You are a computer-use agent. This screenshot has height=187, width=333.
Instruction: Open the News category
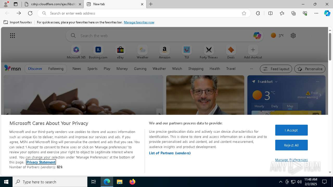[x=77, y=69]
